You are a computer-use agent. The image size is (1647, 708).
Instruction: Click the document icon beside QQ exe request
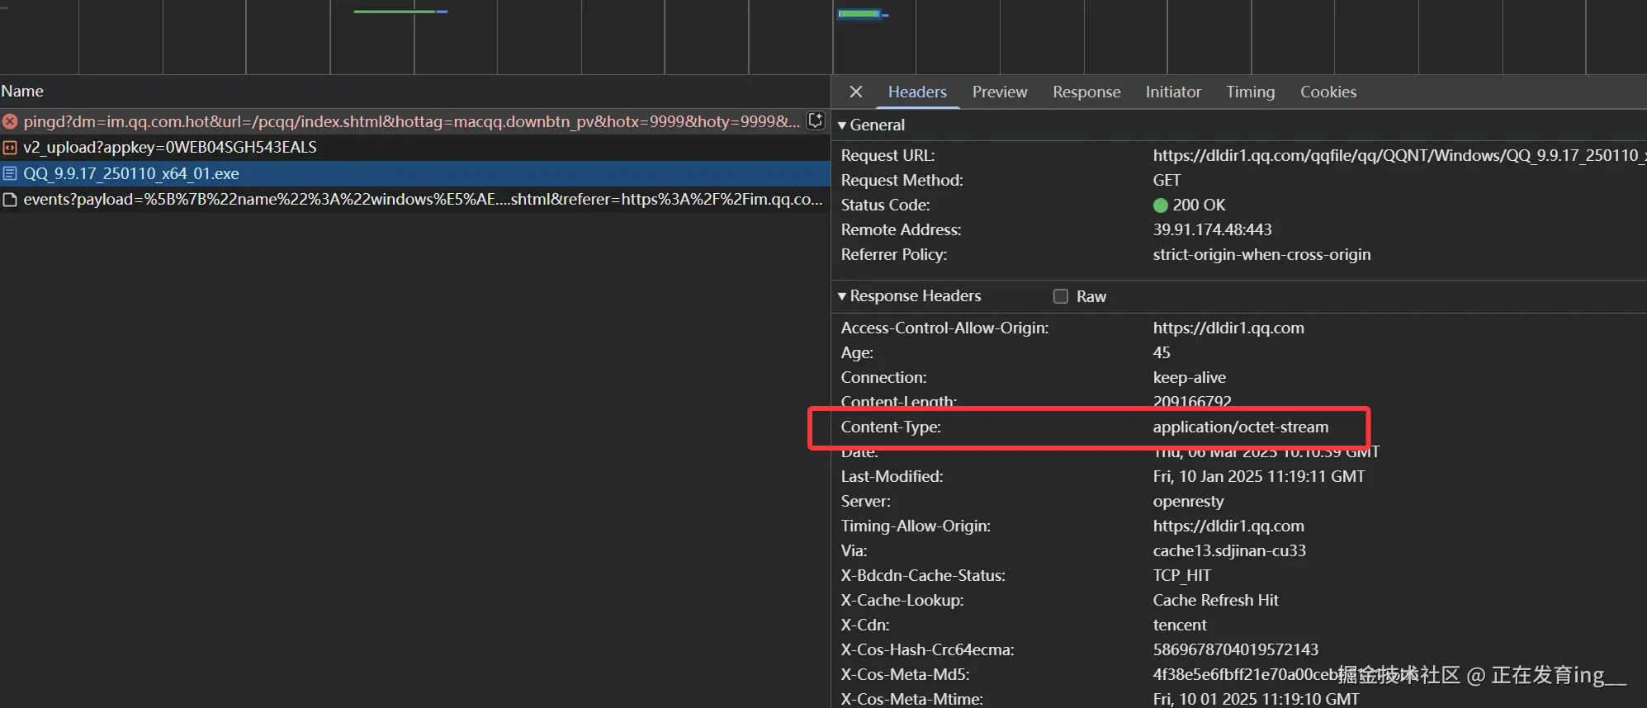[x=10, y=173]
